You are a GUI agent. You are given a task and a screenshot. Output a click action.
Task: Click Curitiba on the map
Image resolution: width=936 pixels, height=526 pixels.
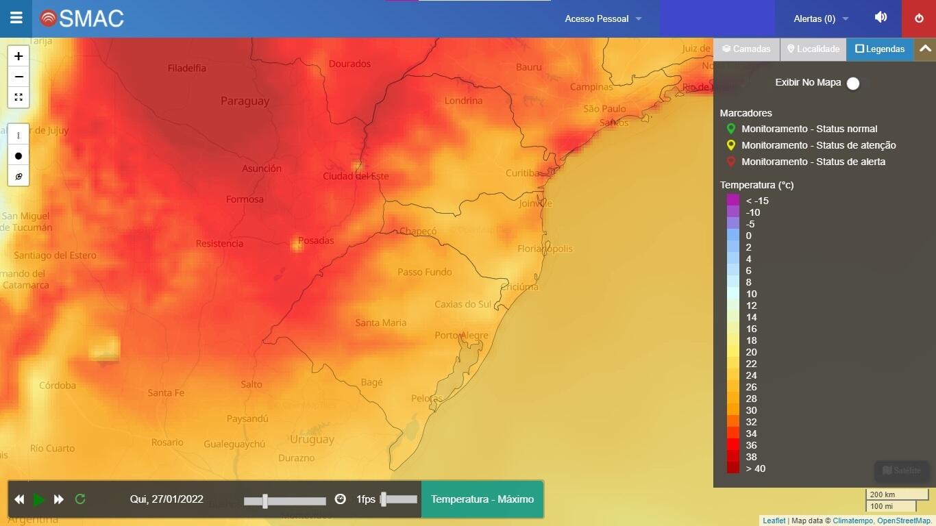click(524, 173)
